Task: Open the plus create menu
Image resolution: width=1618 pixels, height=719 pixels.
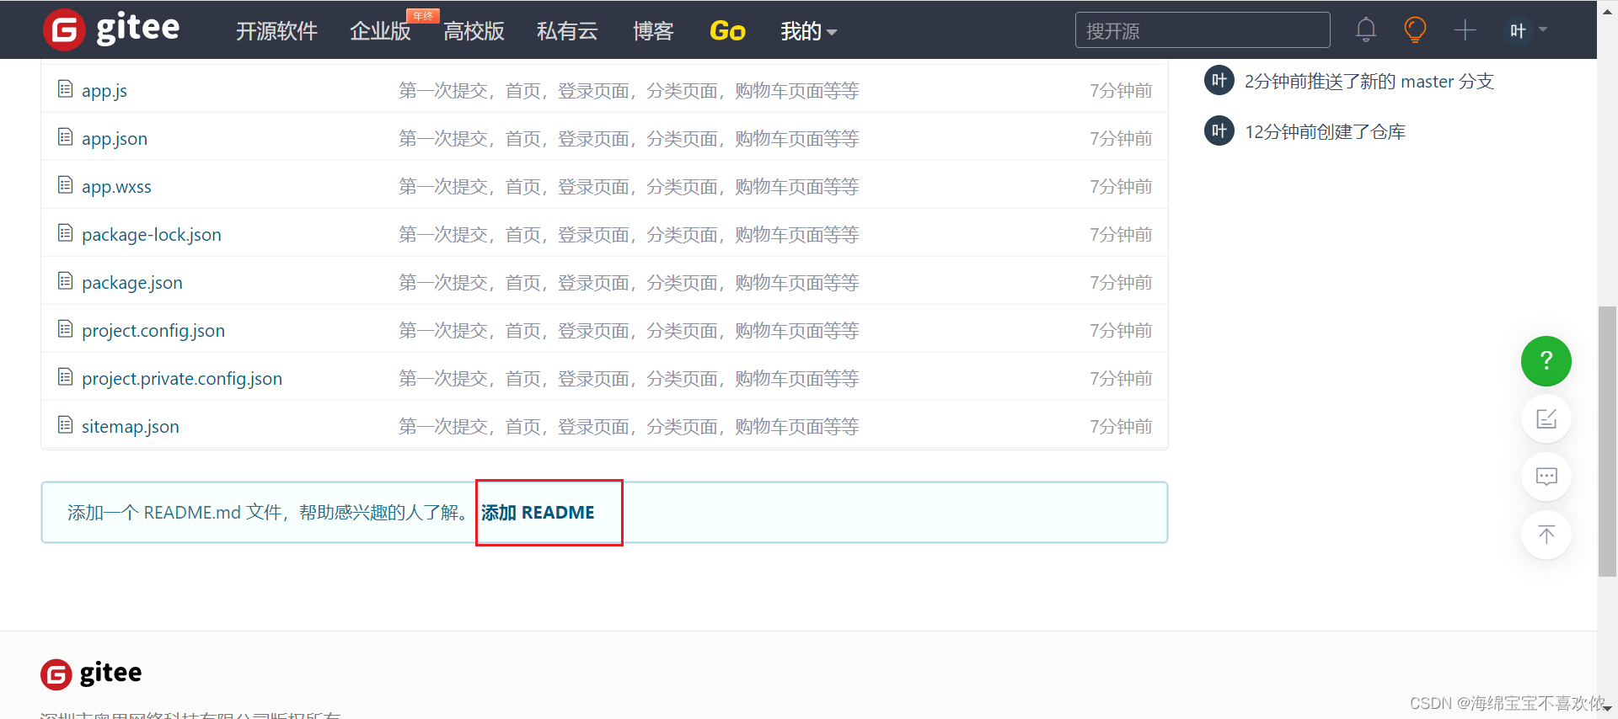Action: click(1465, 30)
